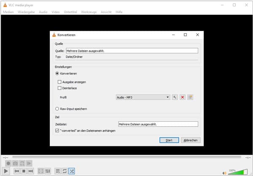Open the Medien menu

(x=8, y=12)
